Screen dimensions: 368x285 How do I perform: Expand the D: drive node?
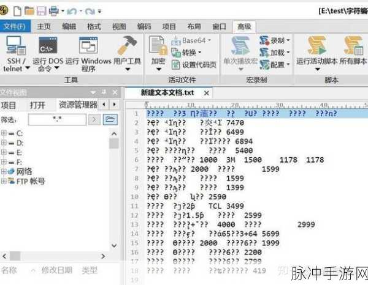click(x=4, y=142)
